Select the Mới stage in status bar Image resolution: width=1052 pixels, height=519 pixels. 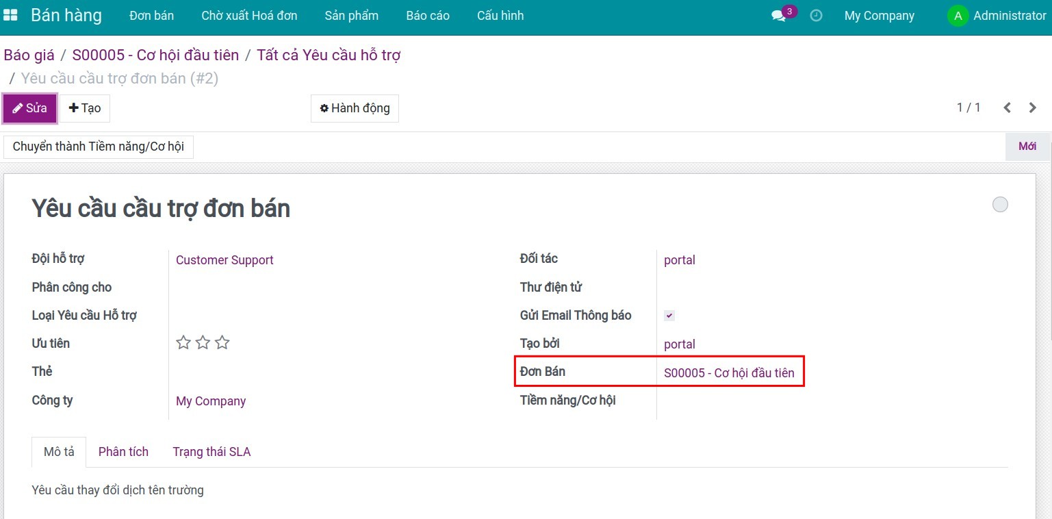point(1027,147)
